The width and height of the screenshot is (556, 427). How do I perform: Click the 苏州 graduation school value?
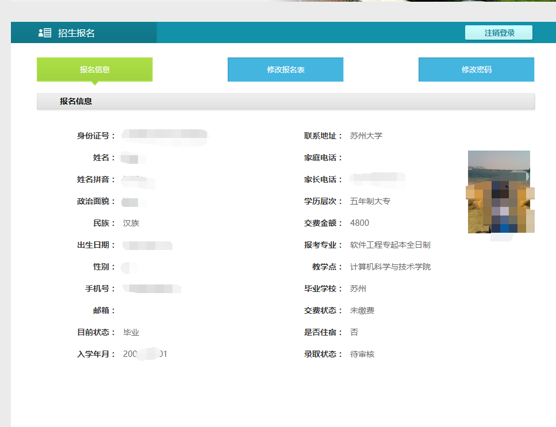coord(358,288)
